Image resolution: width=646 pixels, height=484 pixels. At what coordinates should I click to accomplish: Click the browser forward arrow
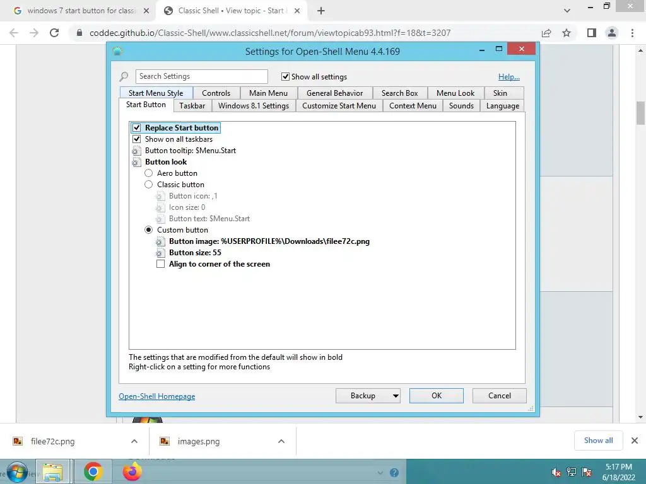point(34,33)
